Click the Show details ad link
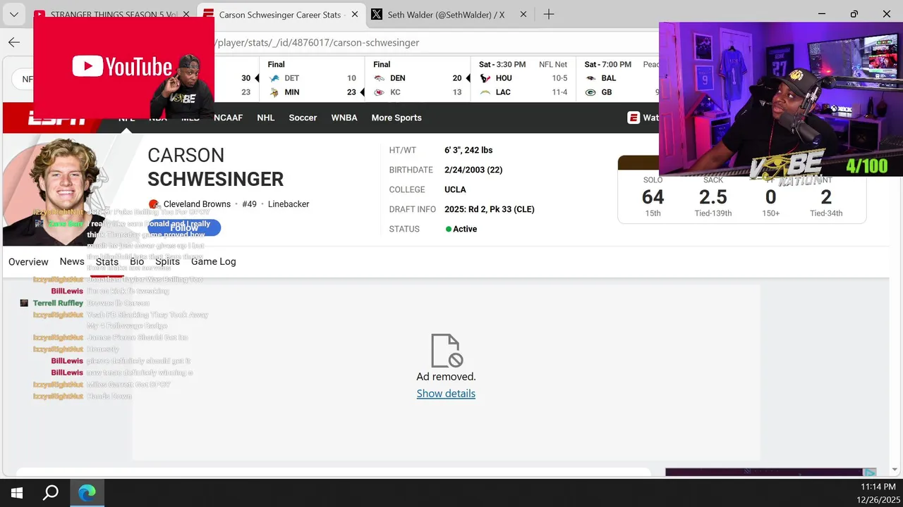Image resolution: width=903 pixels, height=507 pixels. [446, 394]
